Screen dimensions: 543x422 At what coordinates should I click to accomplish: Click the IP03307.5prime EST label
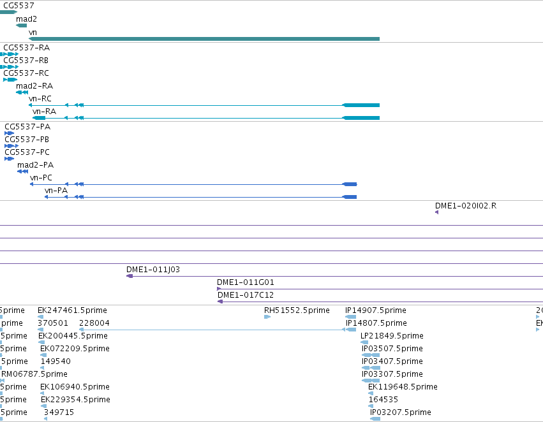click(x=392, y=374)
